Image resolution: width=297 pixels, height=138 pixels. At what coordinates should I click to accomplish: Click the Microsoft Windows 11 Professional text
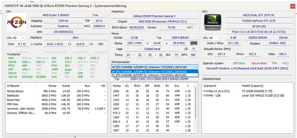[x=247, y=68]
